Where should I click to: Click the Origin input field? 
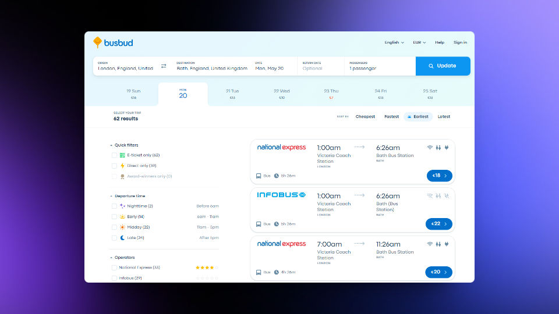tap(126, 66)
